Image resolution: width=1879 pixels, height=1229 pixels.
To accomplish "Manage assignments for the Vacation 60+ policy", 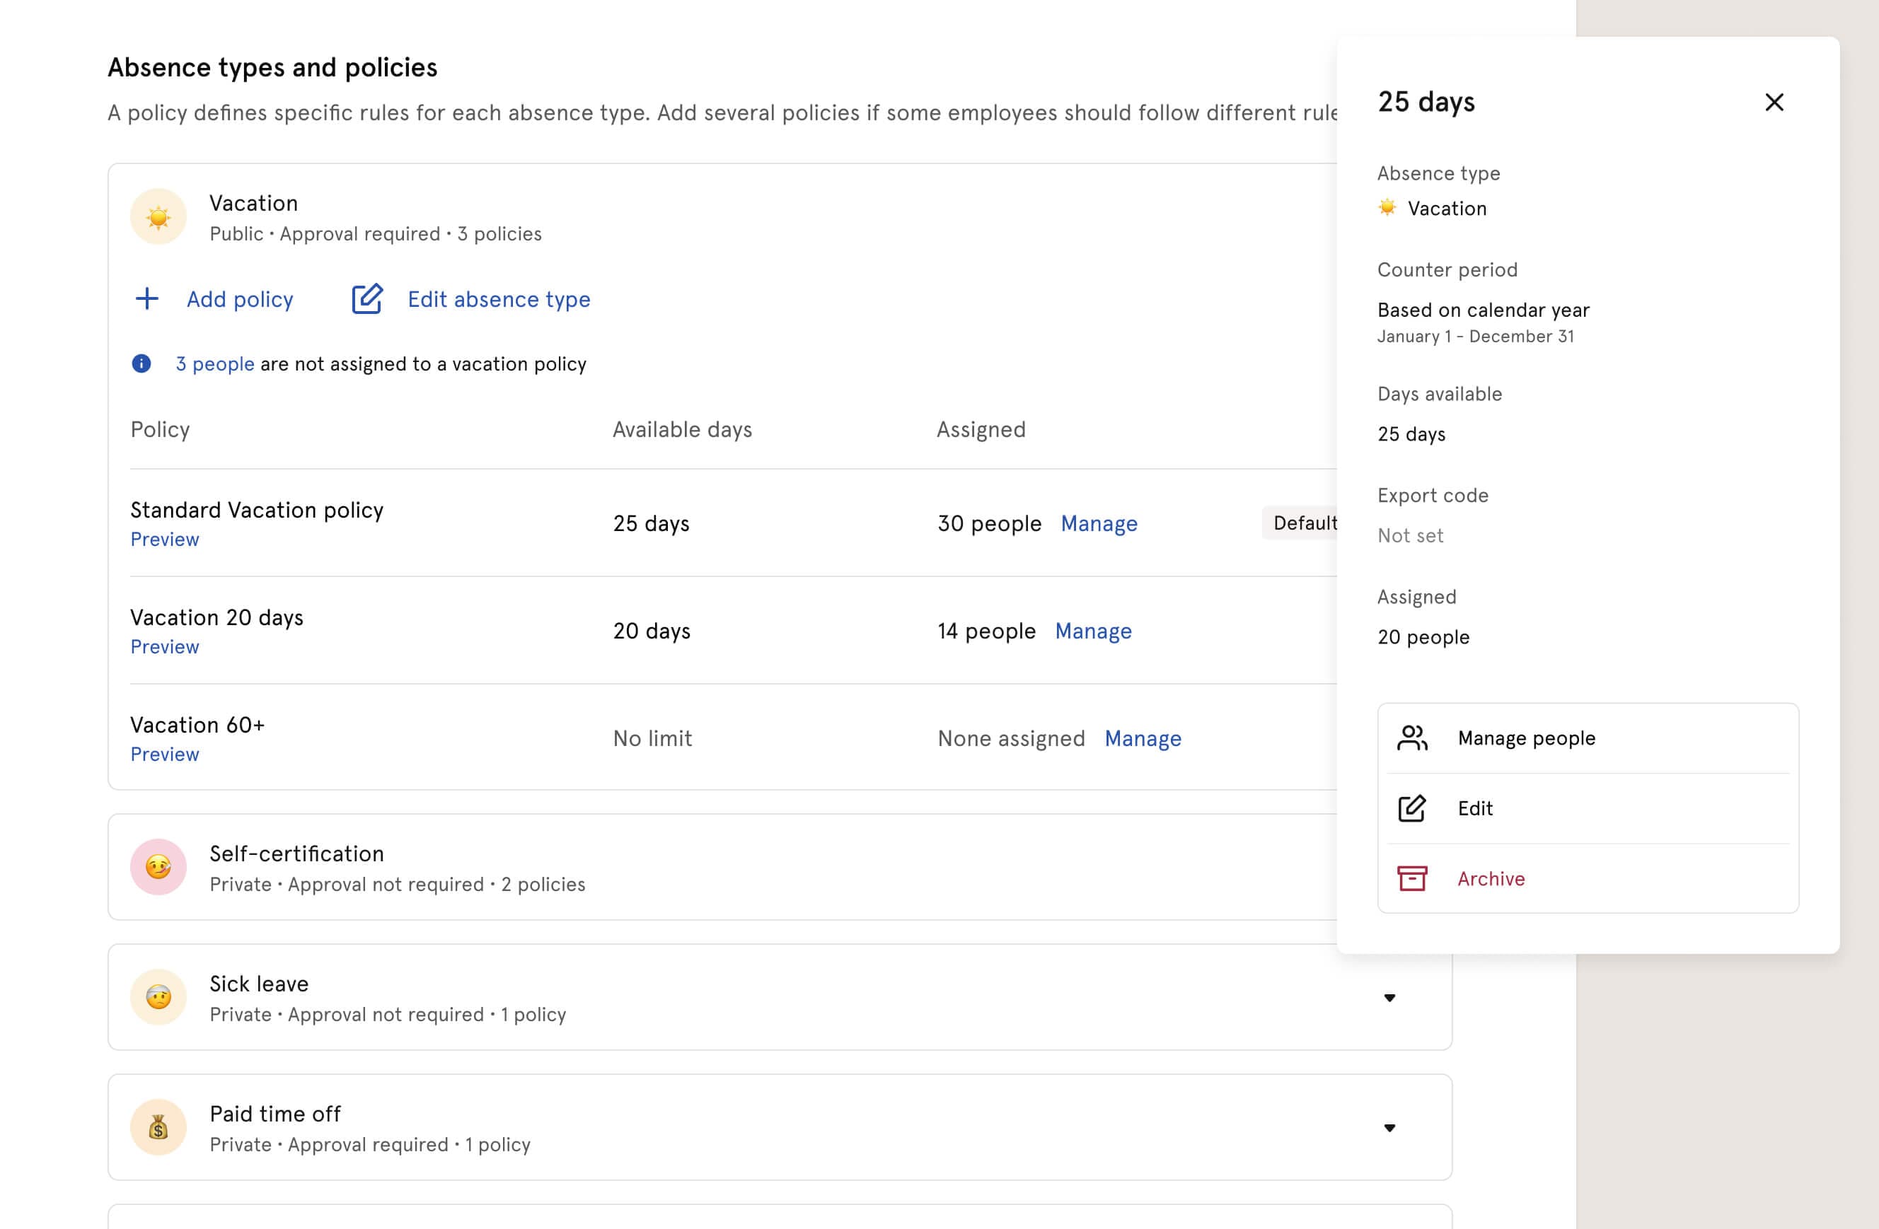I will coord(1143,738).
